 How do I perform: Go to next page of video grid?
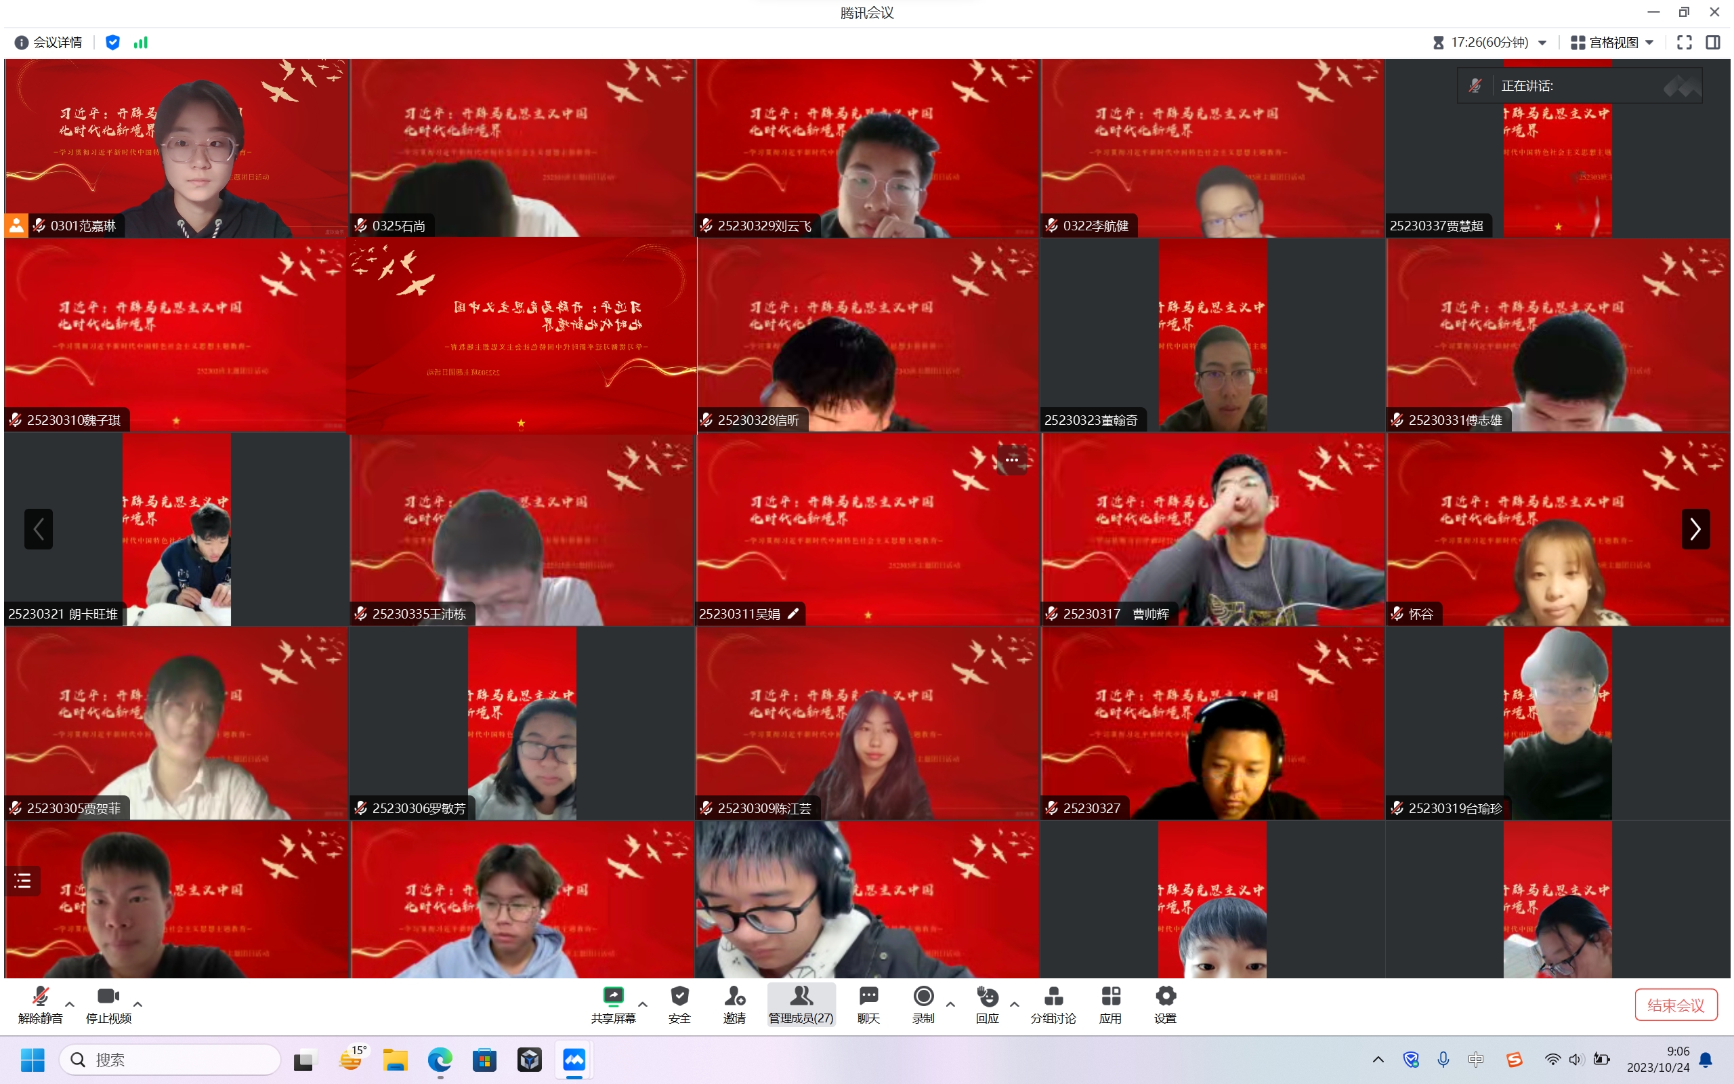[x=1695, y=529]
